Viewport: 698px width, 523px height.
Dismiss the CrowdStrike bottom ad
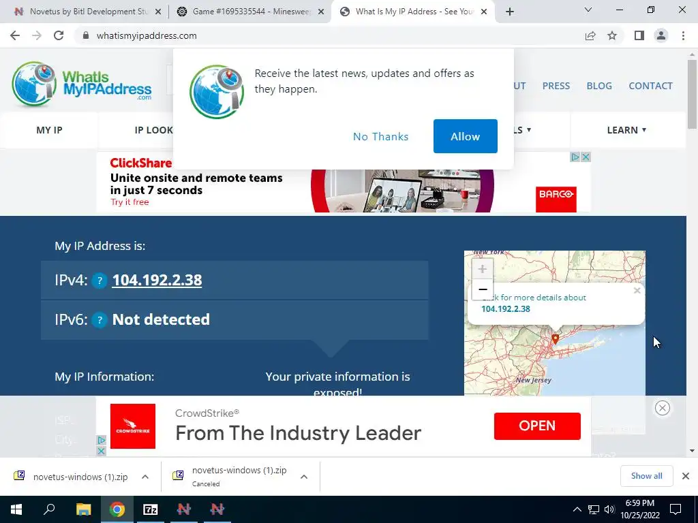(663, 408)
